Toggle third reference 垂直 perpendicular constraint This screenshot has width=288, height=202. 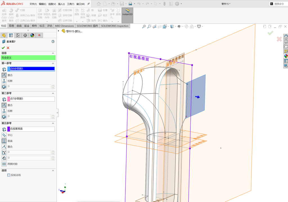[x=4, y=141]
